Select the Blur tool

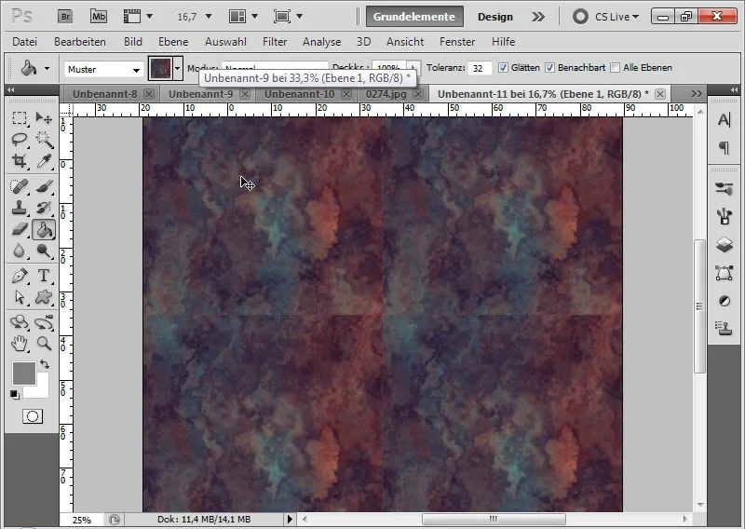tap(19, 251)
